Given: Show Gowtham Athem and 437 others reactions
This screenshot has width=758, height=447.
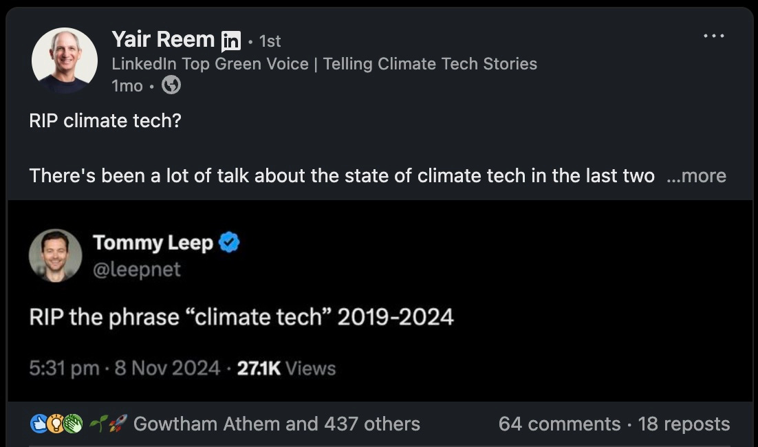Looking at the screenshot, I should pos(277,424).
